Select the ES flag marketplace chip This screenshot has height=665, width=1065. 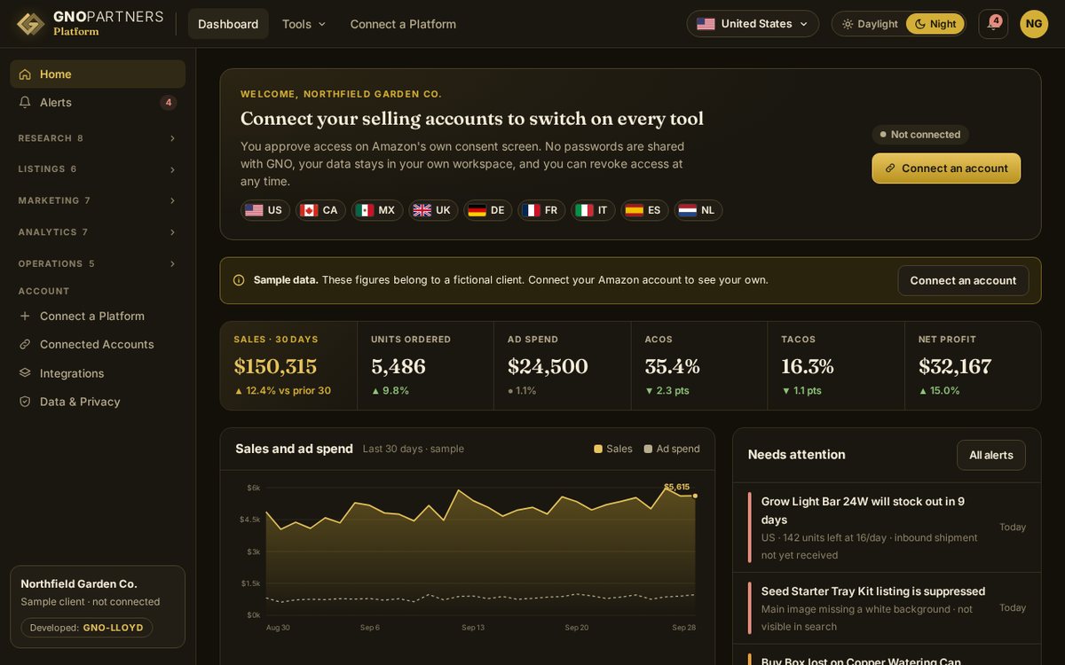[x=644, y=210]
